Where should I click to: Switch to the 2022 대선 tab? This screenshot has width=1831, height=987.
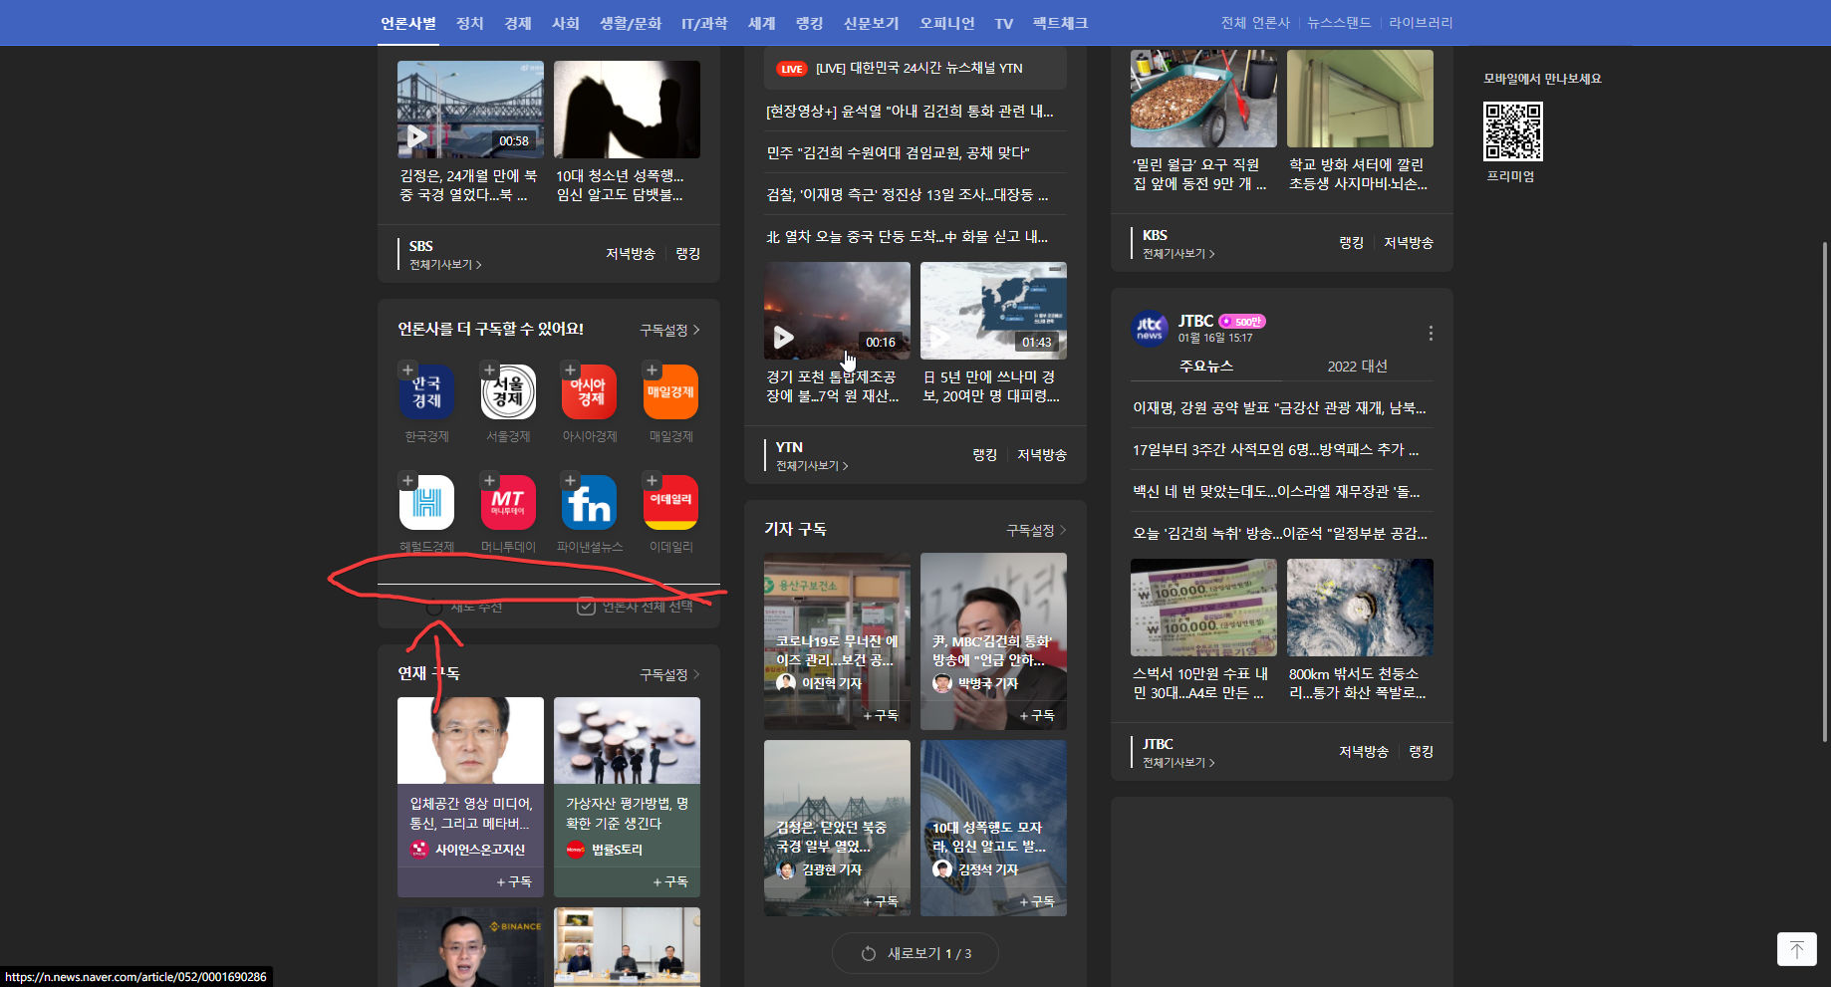click(1358, 366)
